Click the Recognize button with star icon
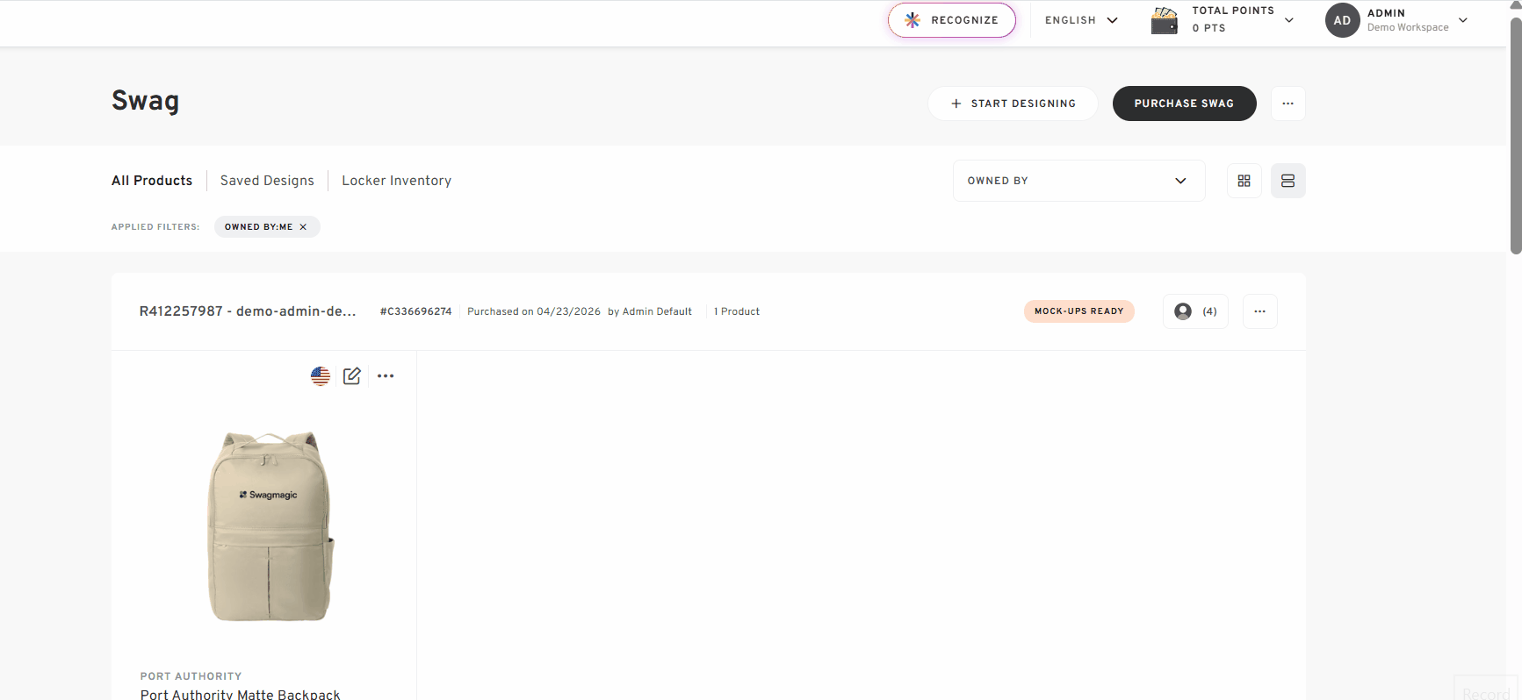 click(x=952, y=20)
